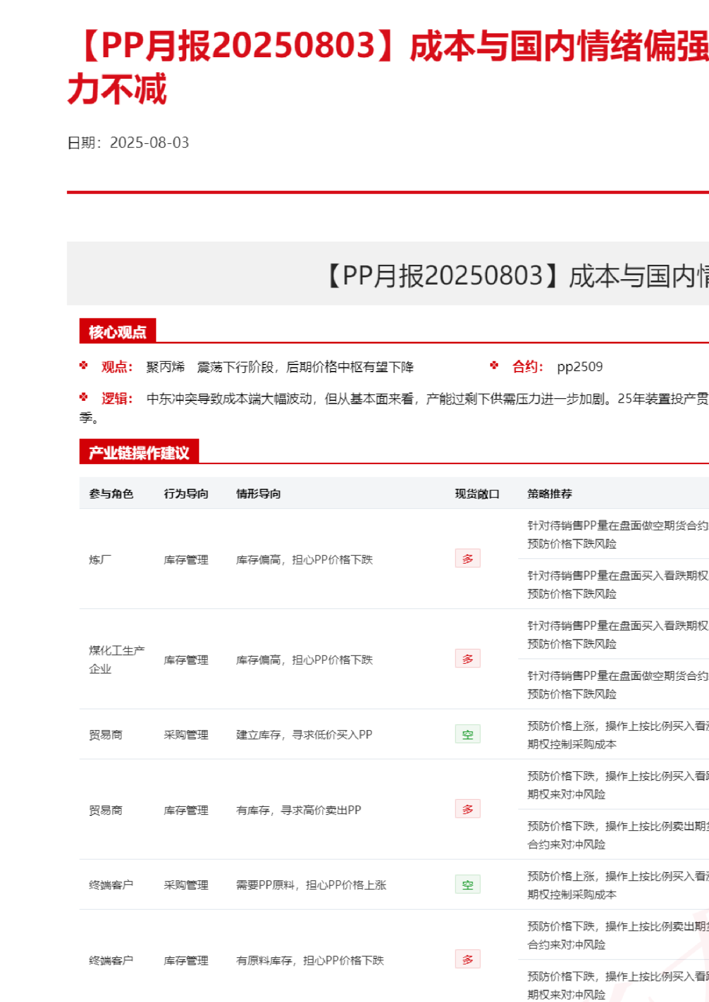Click the red diamond bullet beside 合约

coord(494,366)
